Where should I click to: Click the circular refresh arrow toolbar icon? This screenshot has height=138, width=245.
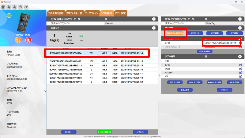(x=20, y=7)
